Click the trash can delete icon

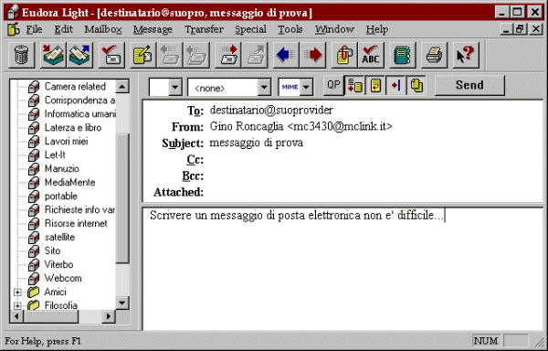[x=21, y=55]
